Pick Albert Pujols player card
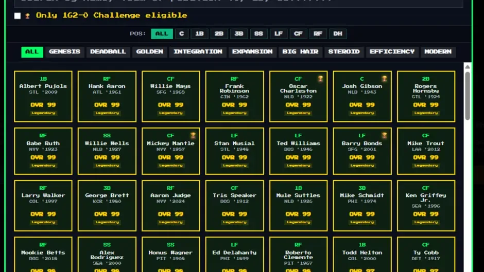 point(43,97)
